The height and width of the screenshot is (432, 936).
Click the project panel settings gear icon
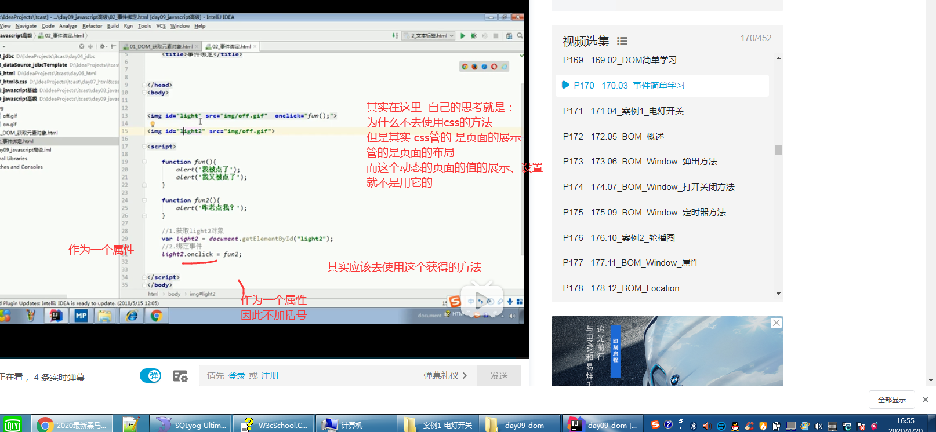103,46
